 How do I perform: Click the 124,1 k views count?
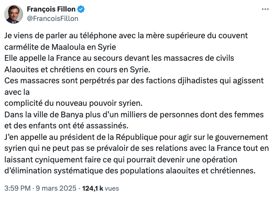click(93, 188)
